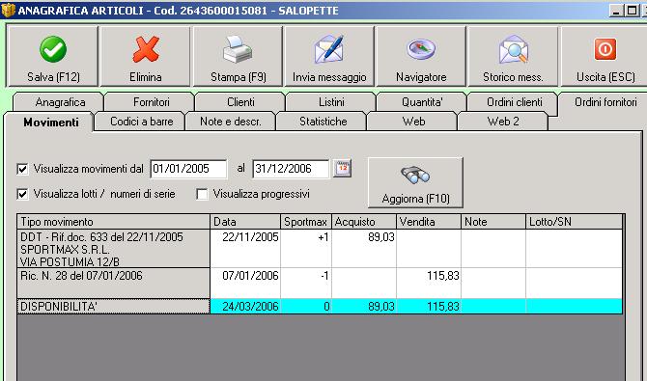Click Invia messaggio envelope button
Screen dimensions: 647x381
click(329, 56)
